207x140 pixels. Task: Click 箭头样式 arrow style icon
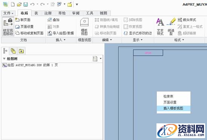(x=180, y=20)
